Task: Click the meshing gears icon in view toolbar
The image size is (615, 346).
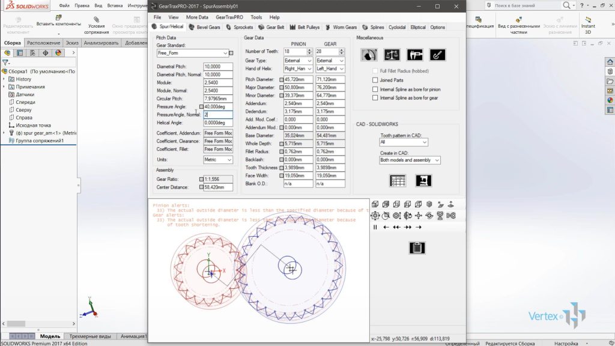Action: coord(451,216)
